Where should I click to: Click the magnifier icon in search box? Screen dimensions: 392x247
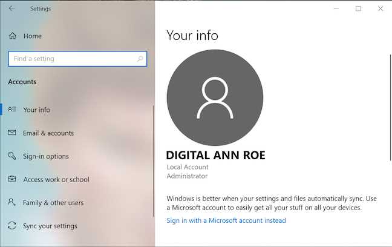140,59
